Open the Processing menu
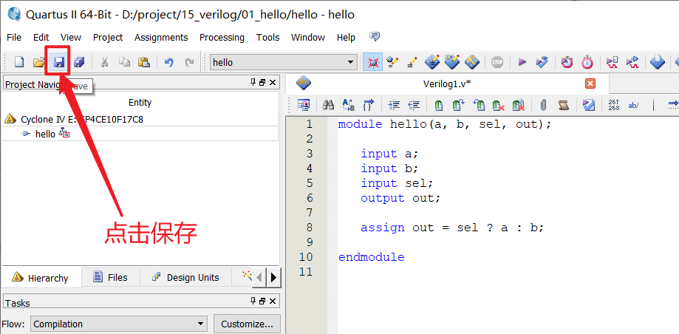Screen dimensions: 679x334 [222, 38]
